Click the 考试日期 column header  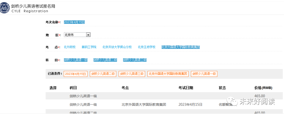click(x=186, y=88)
